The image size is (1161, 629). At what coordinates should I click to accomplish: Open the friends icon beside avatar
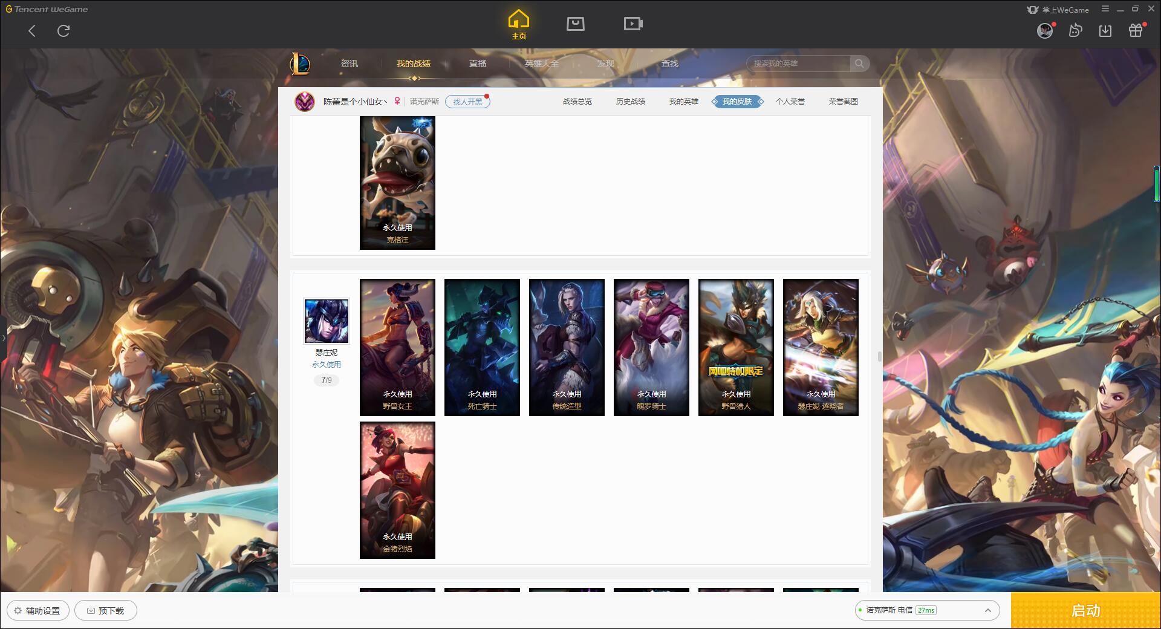pos(1075,30)
